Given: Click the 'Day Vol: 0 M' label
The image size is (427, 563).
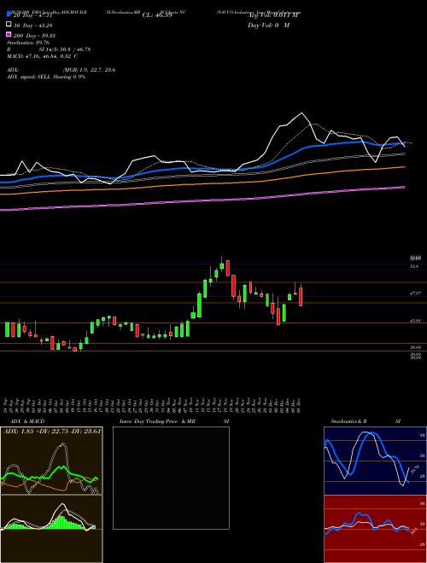Looking at the screenshot, I should (268, 25).
